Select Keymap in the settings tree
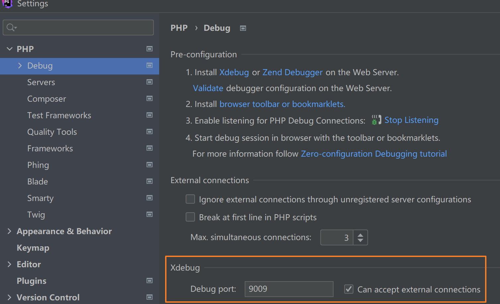500x304 pixels. pyautogui.click(x=33, y=248)
